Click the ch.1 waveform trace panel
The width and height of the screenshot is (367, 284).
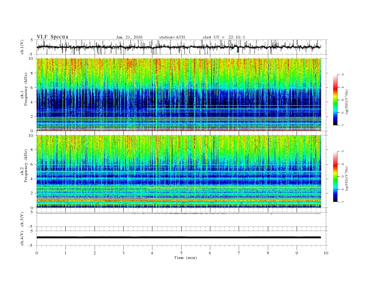[182, 47]
